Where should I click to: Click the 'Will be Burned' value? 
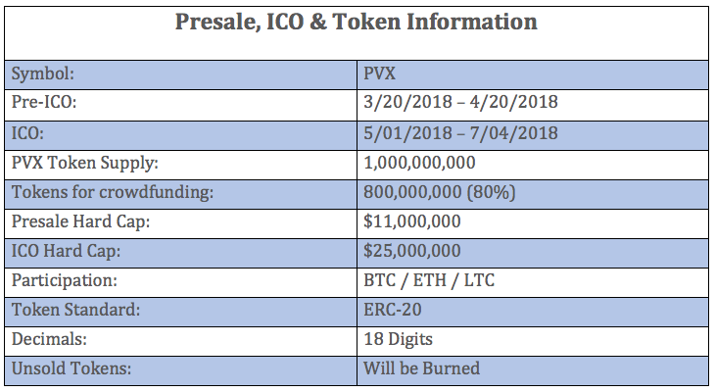[x=421, y=369]
